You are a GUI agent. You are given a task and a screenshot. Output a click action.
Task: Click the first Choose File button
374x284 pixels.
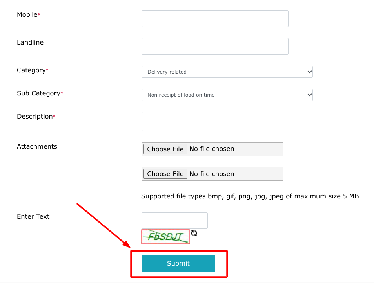(x=165, y=149)
